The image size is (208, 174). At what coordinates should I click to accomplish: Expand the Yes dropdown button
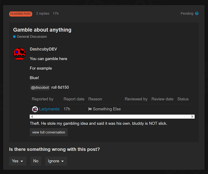[18, 161]
